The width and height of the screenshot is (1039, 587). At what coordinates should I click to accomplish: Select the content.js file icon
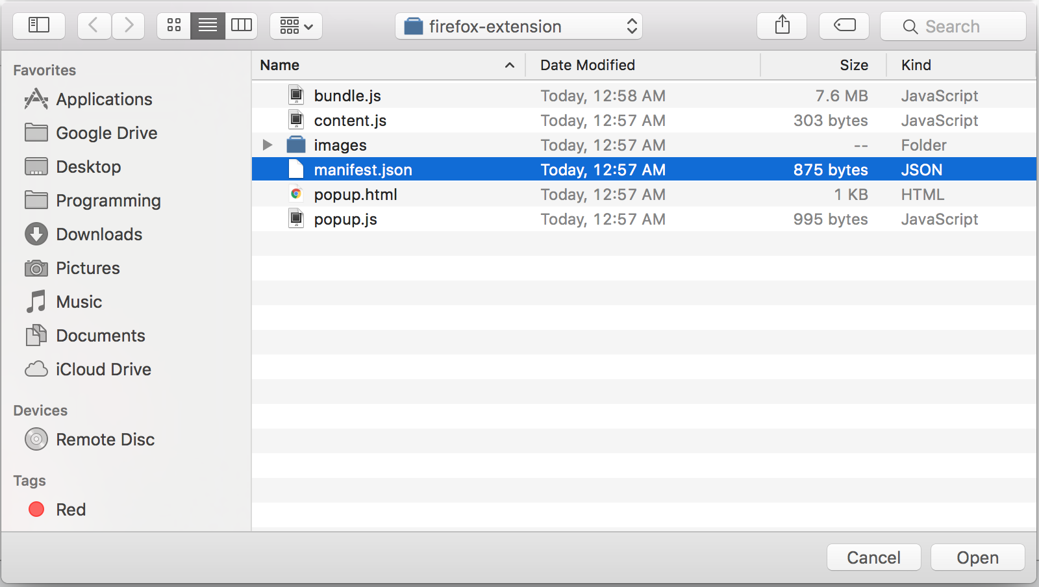click(x=296, y=120)
